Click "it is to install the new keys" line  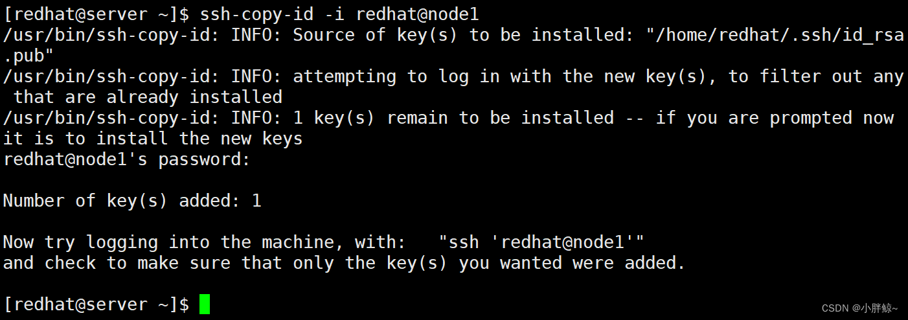pyautogui.click(x=153, y=139)
